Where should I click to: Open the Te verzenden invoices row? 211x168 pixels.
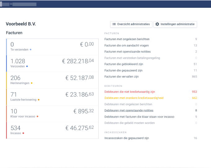[52, 47]
